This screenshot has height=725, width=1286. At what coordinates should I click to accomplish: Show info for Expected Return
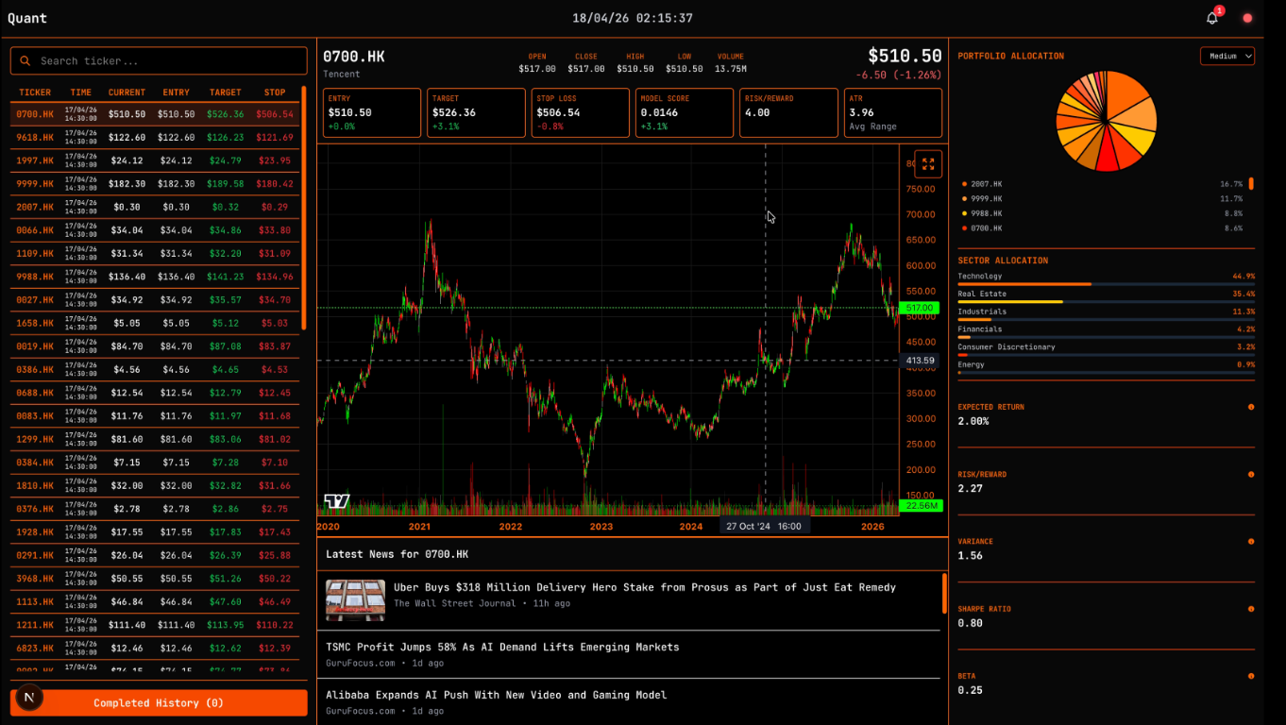(1251, 407)
